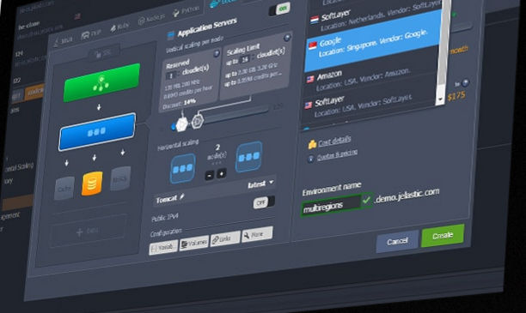
Task: Click the Discount: 14% text
Action: 180,104
